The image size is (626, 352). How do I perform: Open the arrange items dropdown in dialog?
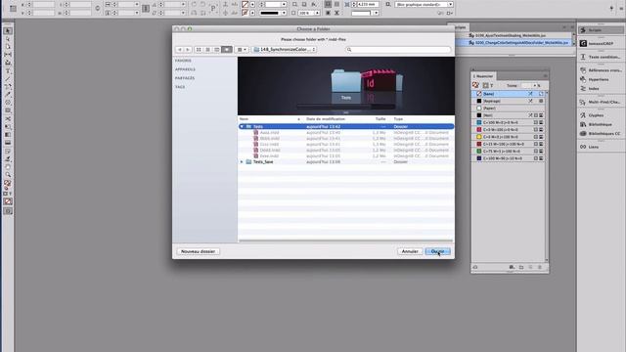[242, 50]
